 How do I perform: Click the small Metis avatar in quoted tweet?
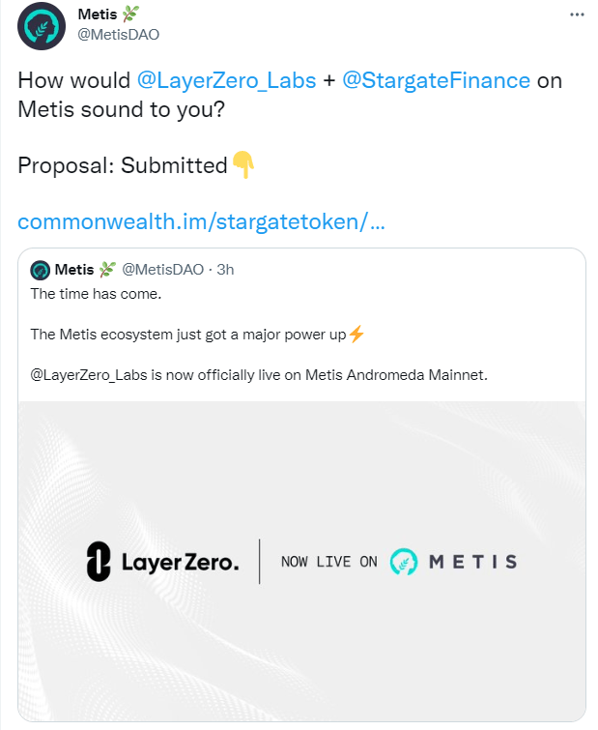(x=40, y=270)
